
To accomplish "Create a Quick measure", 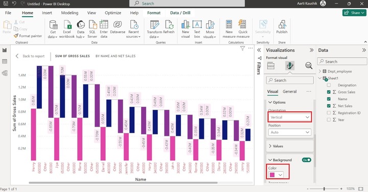I will 242,25.
